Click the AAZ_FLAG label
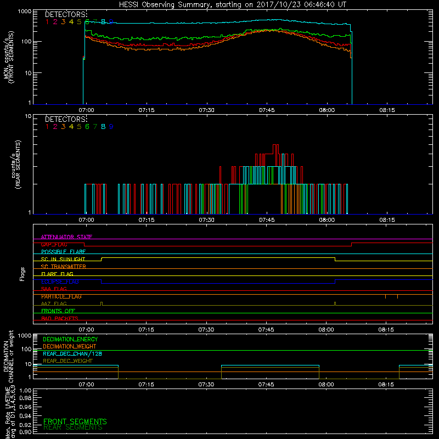439x439 pixels. click(54, 304)
